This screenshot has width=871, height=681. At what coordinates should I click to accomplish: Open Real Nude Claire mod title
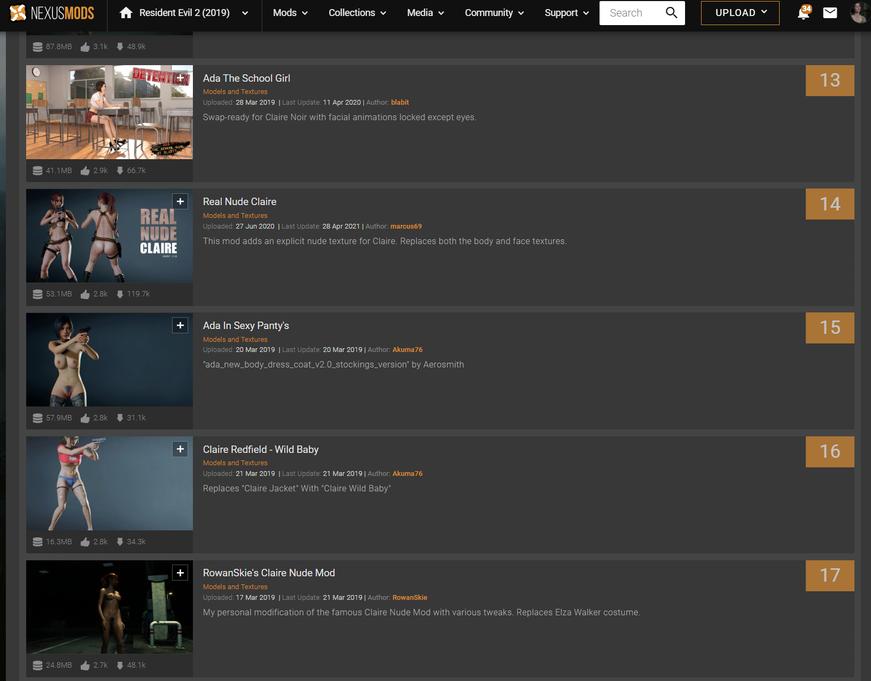[239, 201]
